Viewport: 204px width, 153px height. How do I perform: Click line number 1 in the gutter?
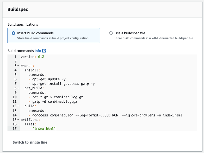15,57
